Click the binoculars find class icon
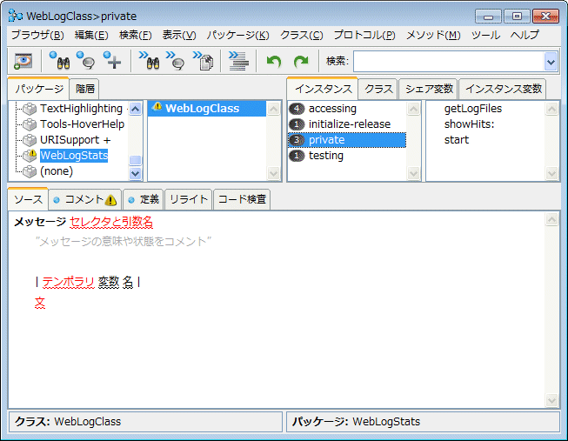Viewport: 568px width, 441px height. pyautogui.click(x=59, y=60)
